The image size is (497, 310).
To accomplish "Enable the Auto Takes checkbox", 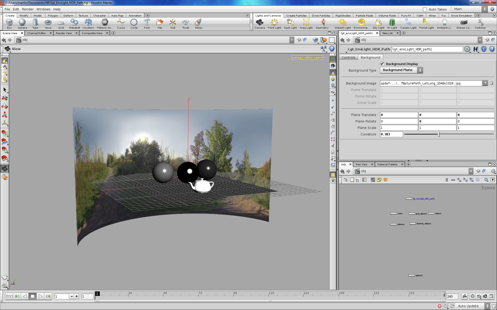I will [425, 9].
